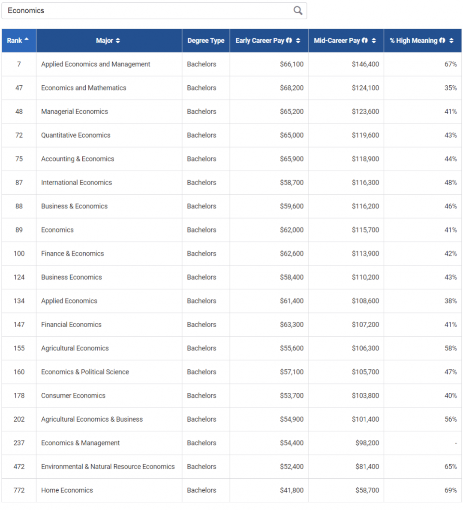The height and width of the screenshot is (510, 463).
Task: Select Home Economics major name
Action: click(67, 490)
